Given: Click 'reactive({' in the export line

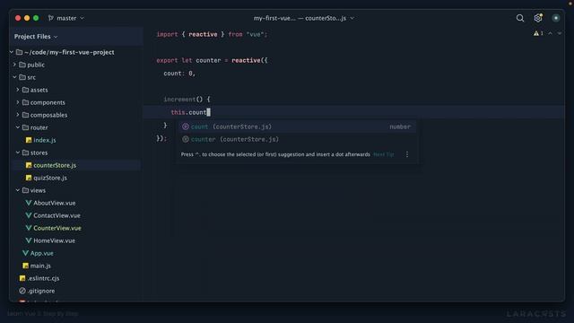Looking at the screenshot, I should point(249,60).
